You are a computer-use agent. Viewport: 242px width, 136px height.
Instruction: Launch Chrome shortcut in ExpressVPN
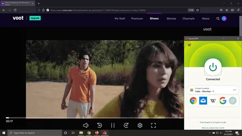(x=193, y=101)
